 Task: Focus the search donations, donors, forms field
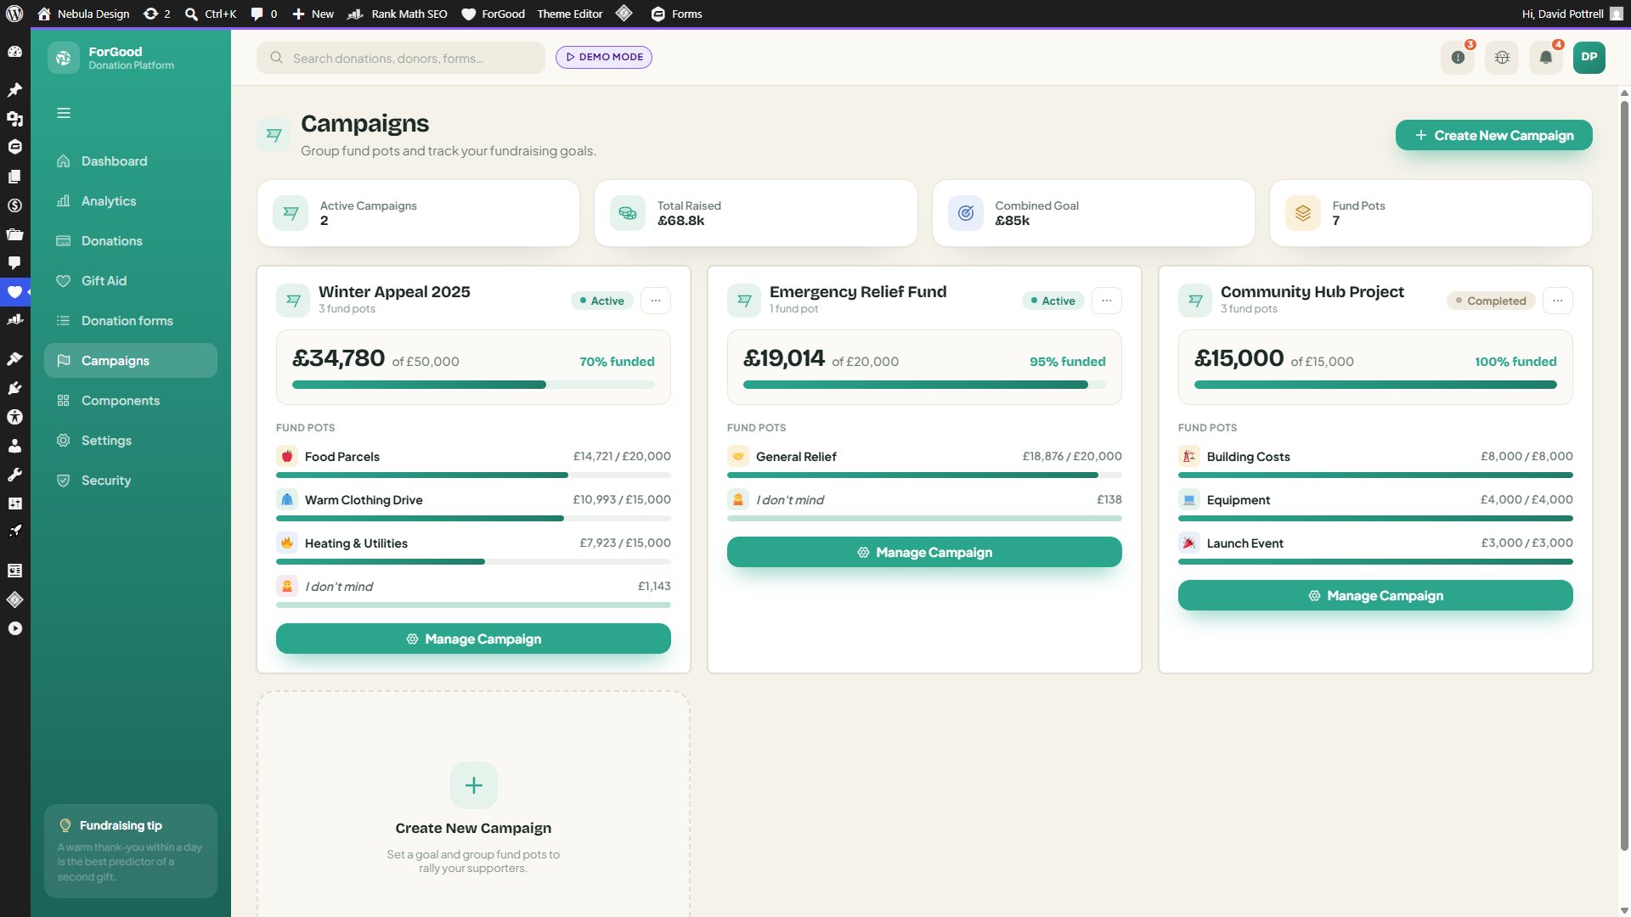tap(401, 58)
